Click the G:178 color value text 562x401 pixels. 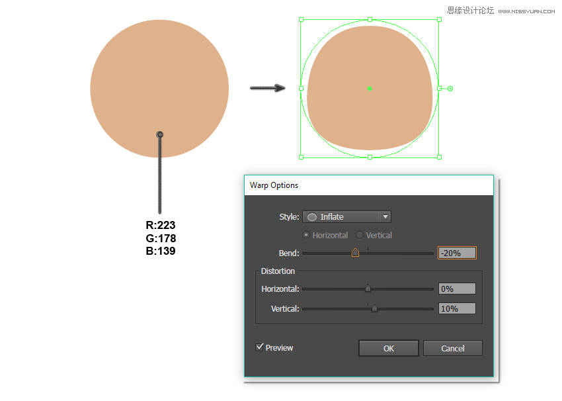161,238
